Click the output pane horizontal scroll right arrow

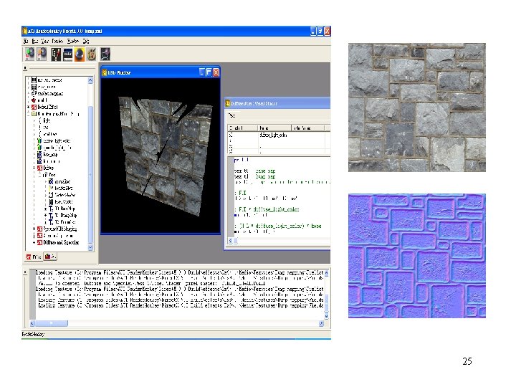coord(321,323)
